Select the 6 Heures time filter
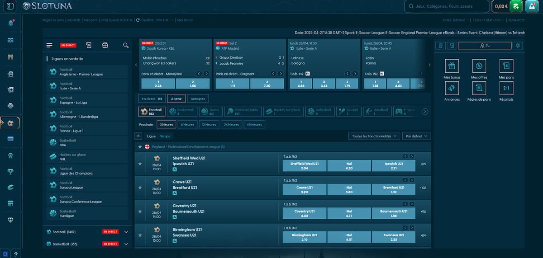Viewport: 543px width, 258px height. coord(187,124)
